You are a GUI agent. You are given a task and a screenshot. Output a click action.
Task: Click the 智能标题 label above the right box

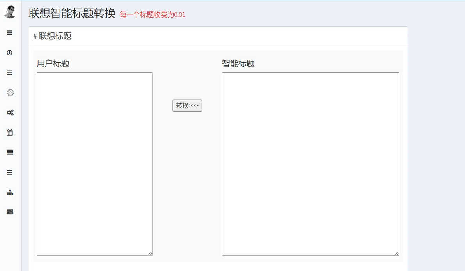coord(238,64)
